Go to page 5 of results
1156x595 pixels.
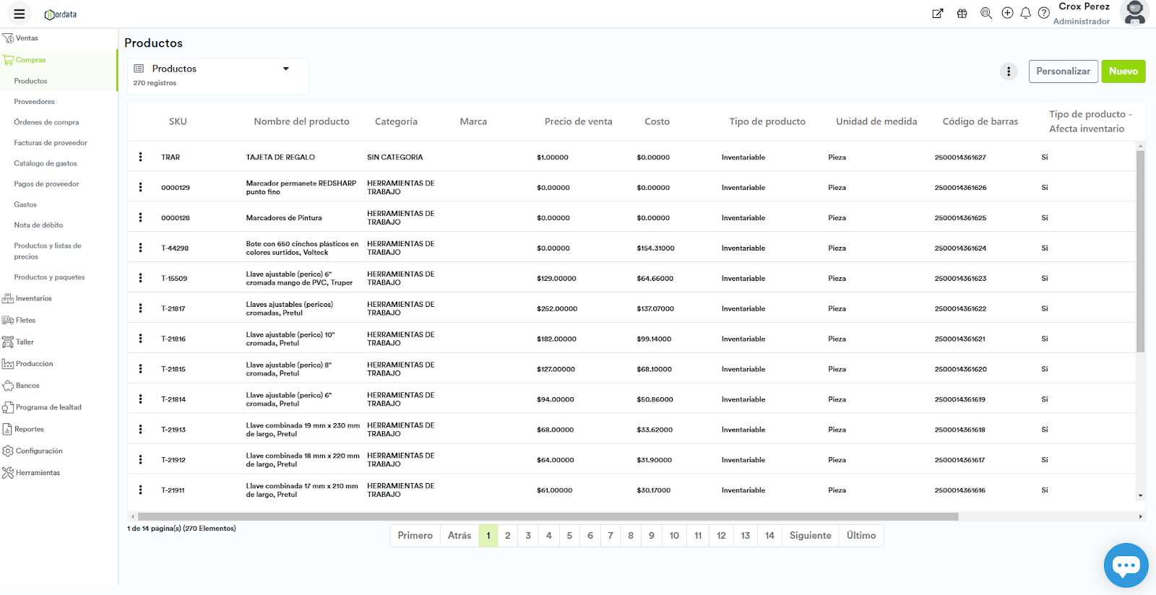569,535
